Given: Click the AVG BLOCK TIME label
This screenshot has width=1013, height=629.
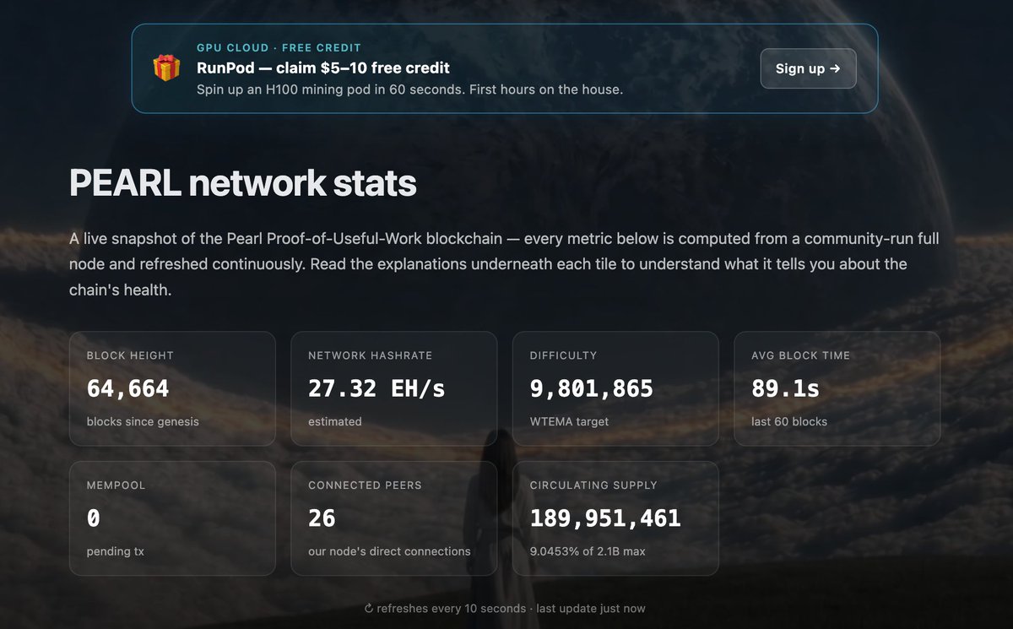Looking at the screenshot, I should pos(800,355).
